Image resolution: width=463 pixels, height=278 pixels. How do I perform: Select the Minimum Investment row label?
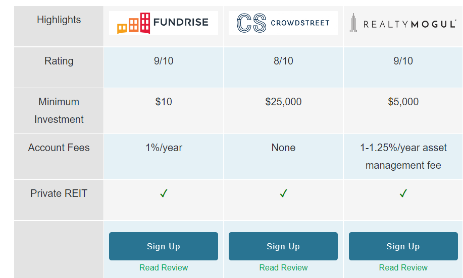[59, 110]
